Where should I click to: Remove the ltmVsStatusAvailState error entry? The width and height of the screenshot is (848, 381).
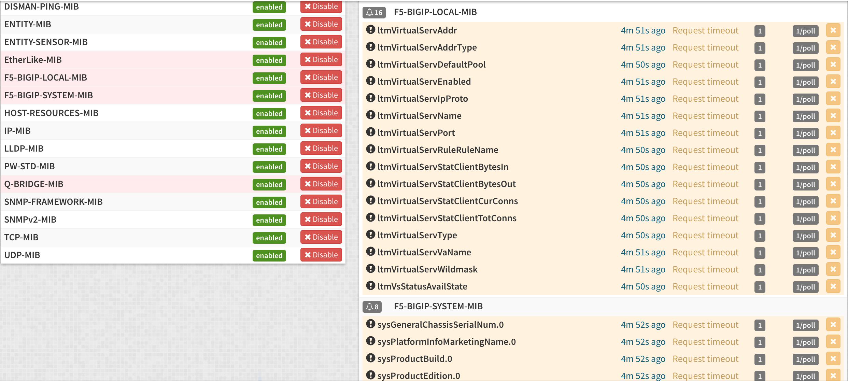pyautogui.click(x=833, y=286)
